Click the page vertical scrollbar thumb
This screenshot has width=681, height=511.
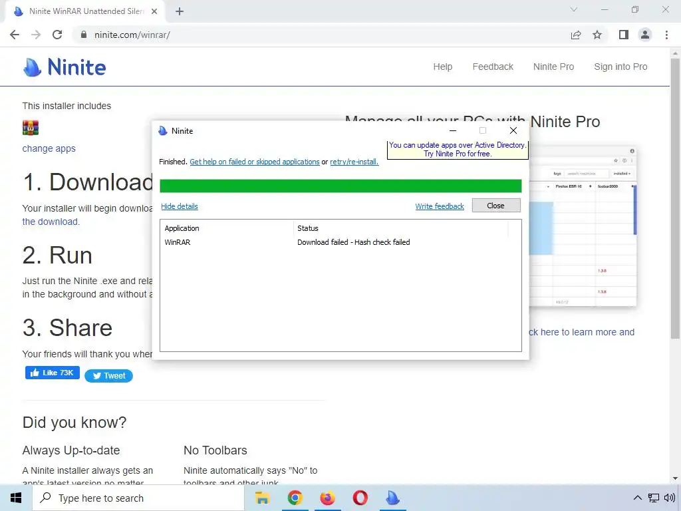click(675, 198)
